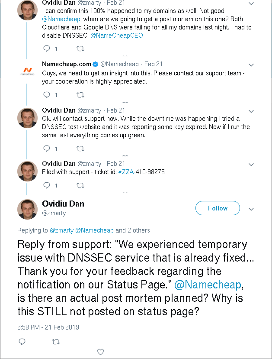Like the bottom tweet using the heart icon
Viewport: 272px width, 359px height.
[x=100, y=352]
